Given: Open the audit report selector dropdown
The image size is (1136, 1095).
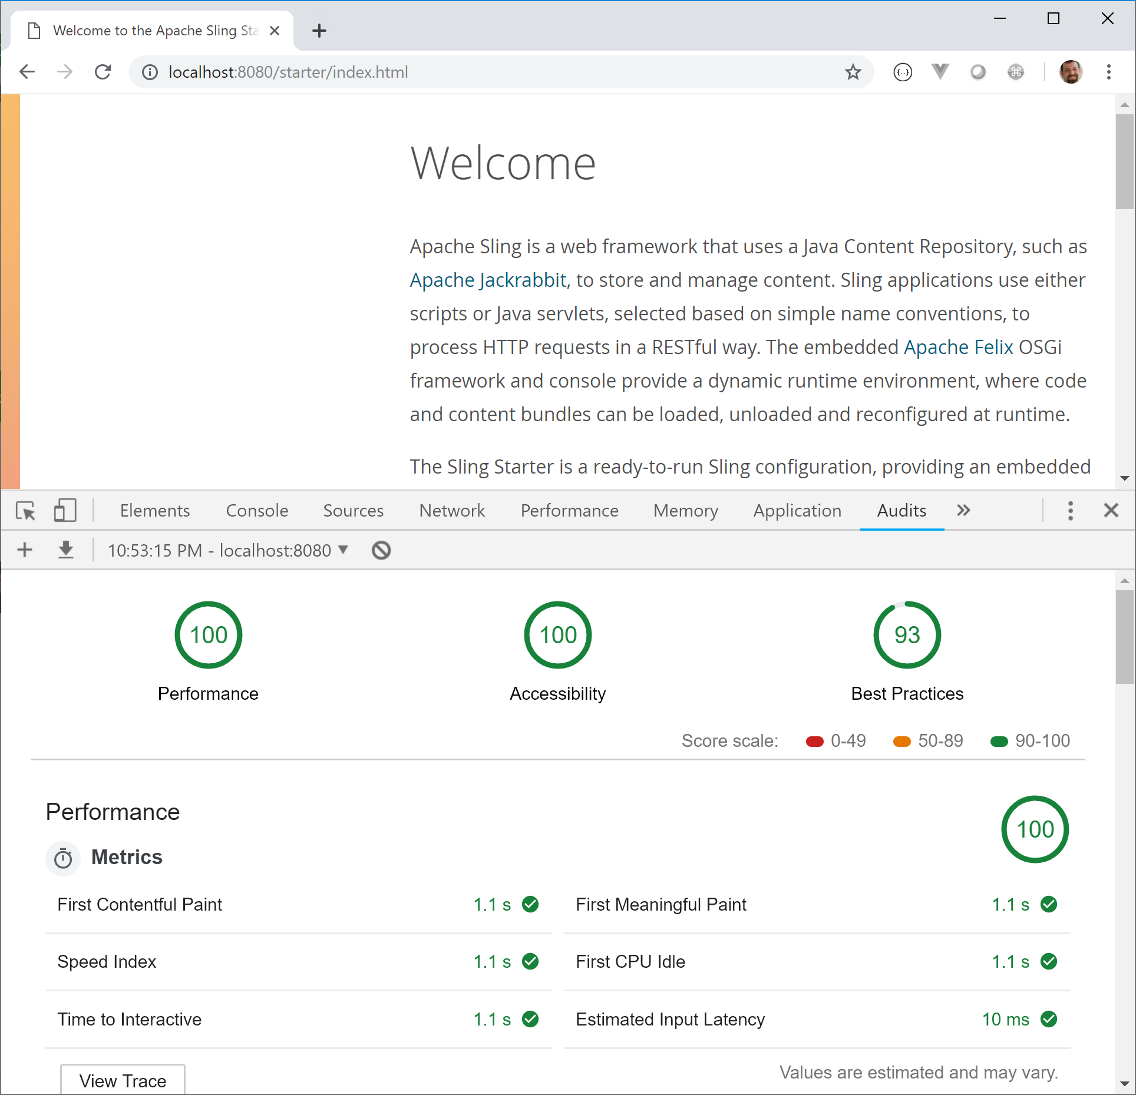Looking at the screenshot, I should pos(228,550).
